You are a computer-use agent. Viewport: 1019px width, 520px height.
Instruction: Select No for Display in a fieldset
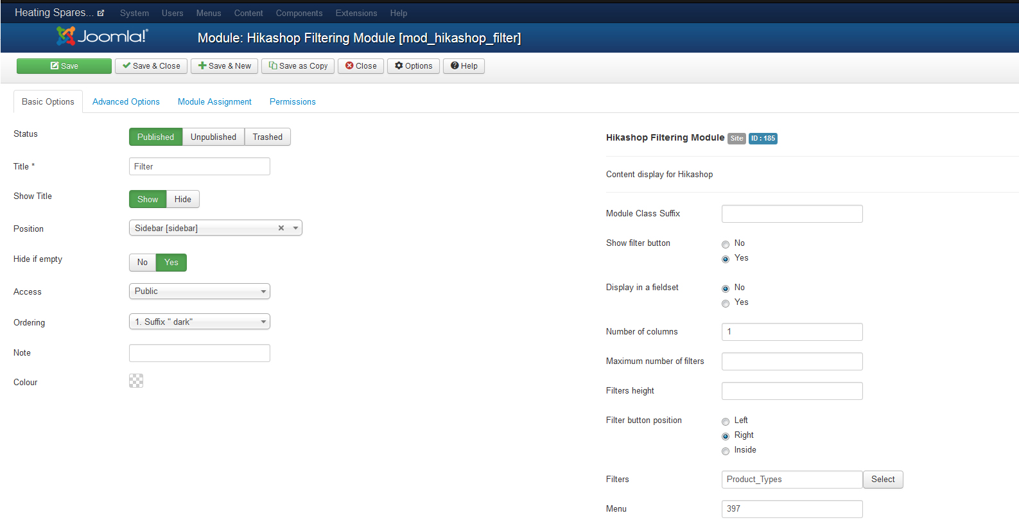point(726,288)
